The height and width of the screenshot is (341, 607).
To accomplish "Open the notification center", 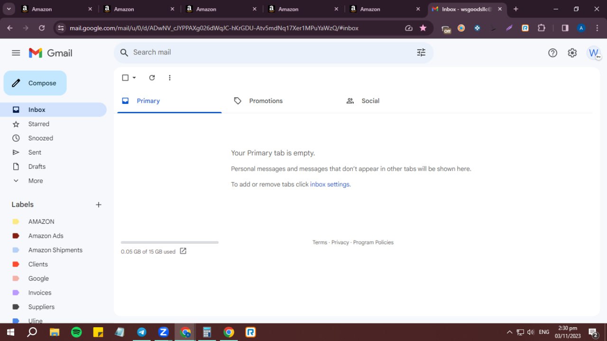I will point(593,332).
